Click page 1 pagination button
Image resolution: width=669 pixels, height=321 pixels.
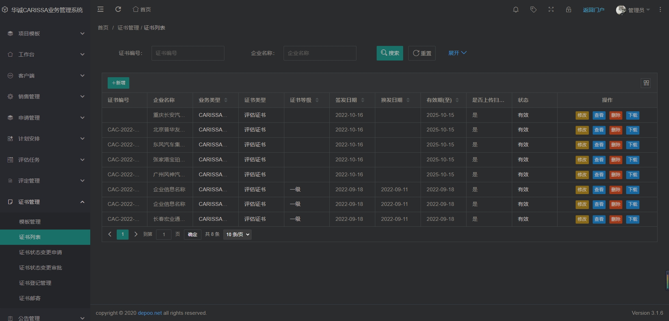(x=123, y=234)
